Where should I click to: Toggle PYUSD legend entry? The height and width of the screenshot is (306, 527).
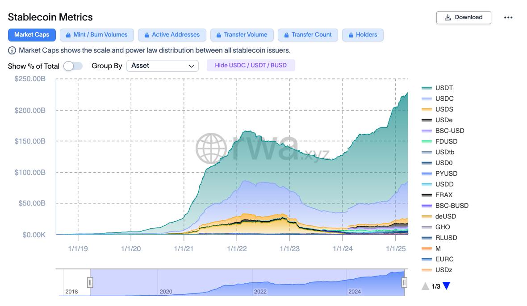click(439, 174)
